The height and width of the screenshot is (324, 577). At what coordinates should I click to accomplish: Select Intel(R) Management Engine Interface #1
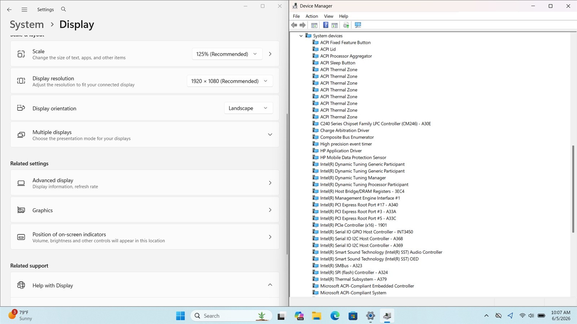pyautogui.click(x=360, y=198)
